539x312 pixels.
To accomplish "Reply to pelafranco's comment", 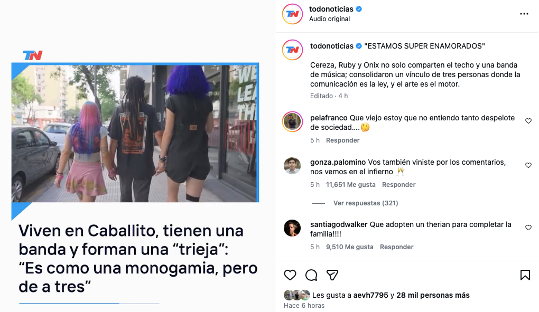I will click(343, 140).
